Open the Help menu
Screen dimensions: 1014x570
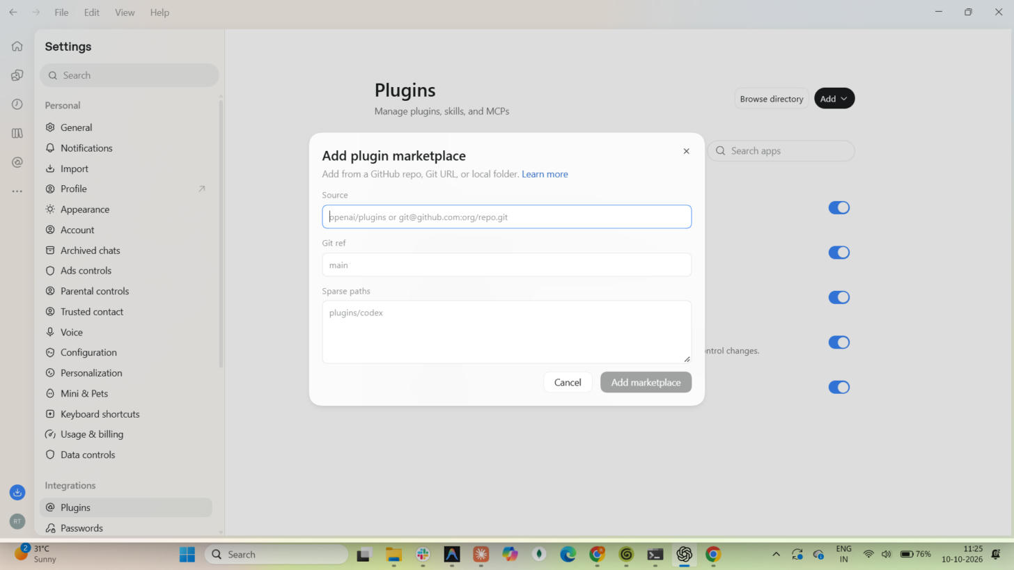pos(159,13)
